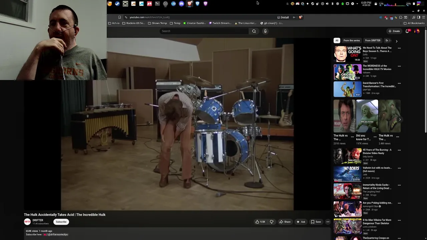The image size is (427, 240).
Task: Open '45 Years of The Burning' thumbnail
Action: tap(348, 156)
